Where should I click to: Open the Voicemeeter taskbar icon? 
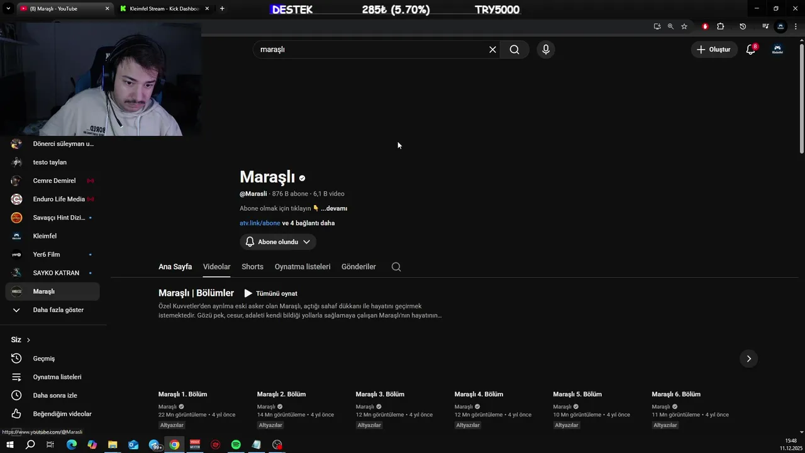coord(195,445)
